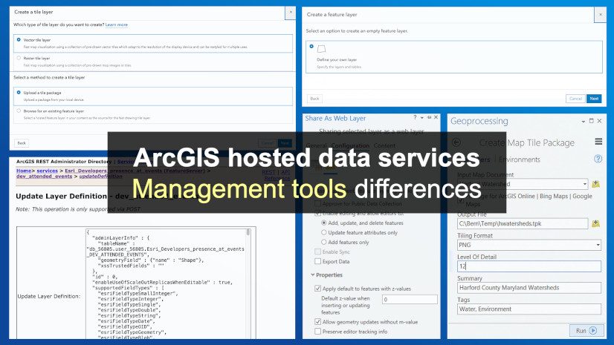Close the Create a feature layer dialog
The image size is (614, 345).
pos(601,15)
